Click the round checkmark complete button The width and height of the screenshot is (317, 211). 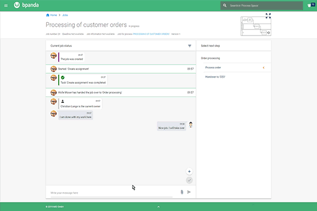(x=189, y=180)
